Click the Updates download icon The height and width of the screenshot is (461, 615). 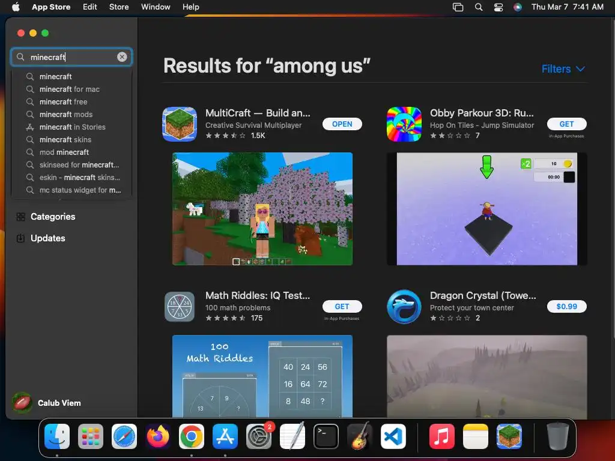21,238
